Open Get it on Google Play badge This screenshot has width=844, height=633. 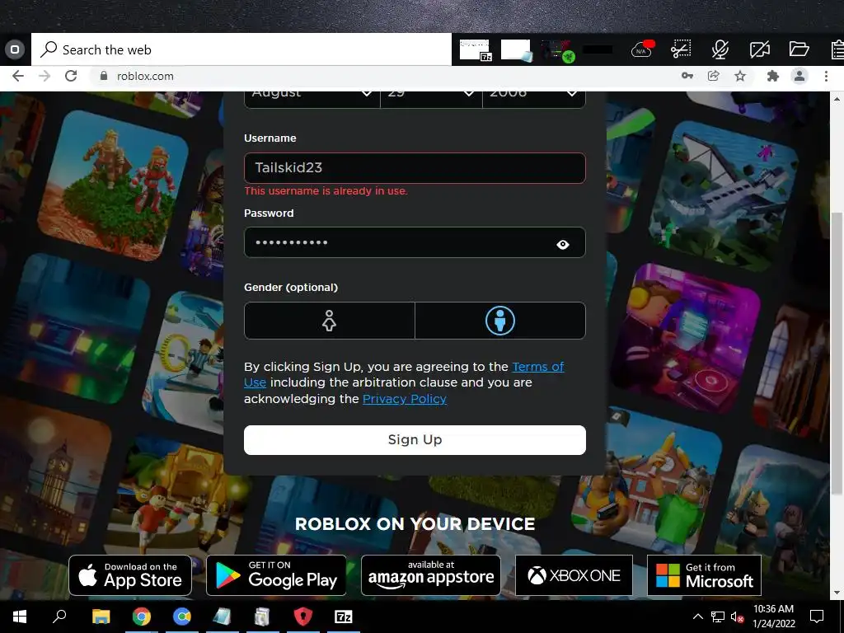pyautogui.click(x=276, y=575)
